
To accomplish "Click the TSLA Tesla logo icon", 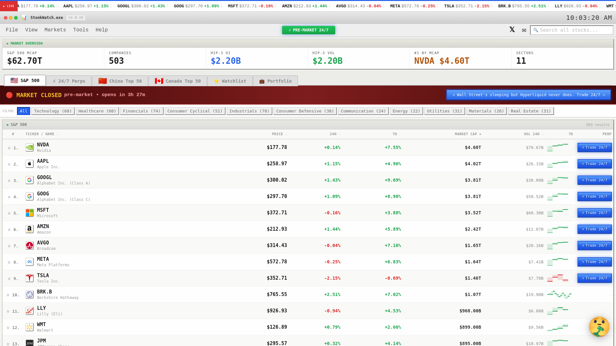I will [x=30, y=278].
